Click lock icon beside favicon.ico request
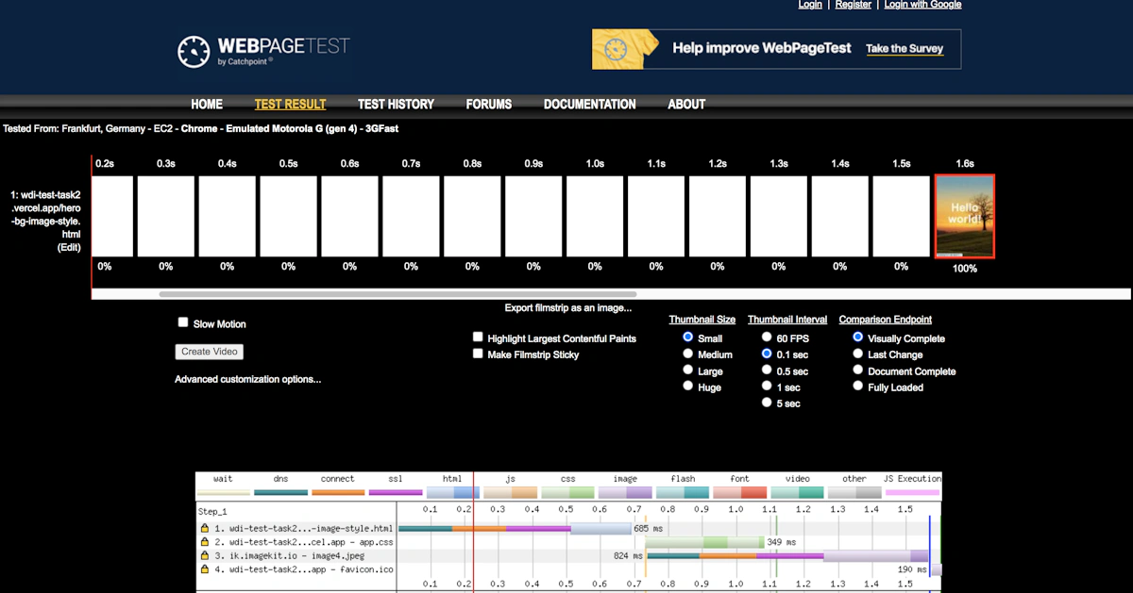Viewport: 1133px width, 593px height. (205, 569)
